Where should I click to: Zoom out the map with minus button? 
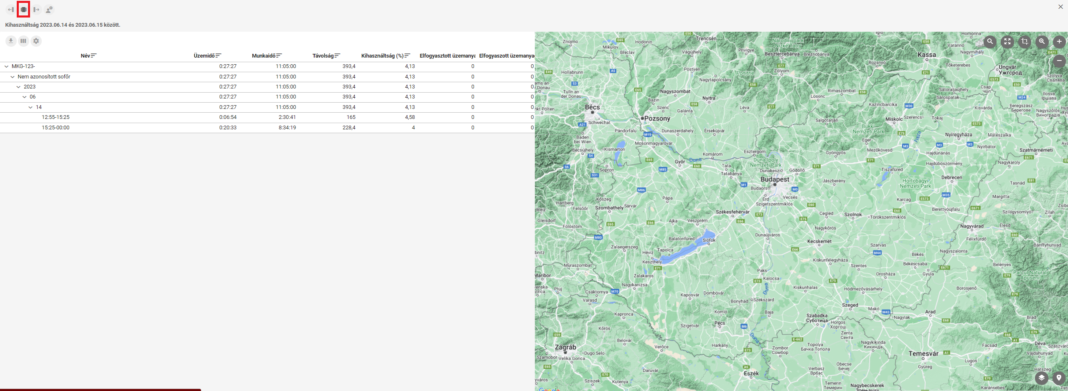(1059, 61)
